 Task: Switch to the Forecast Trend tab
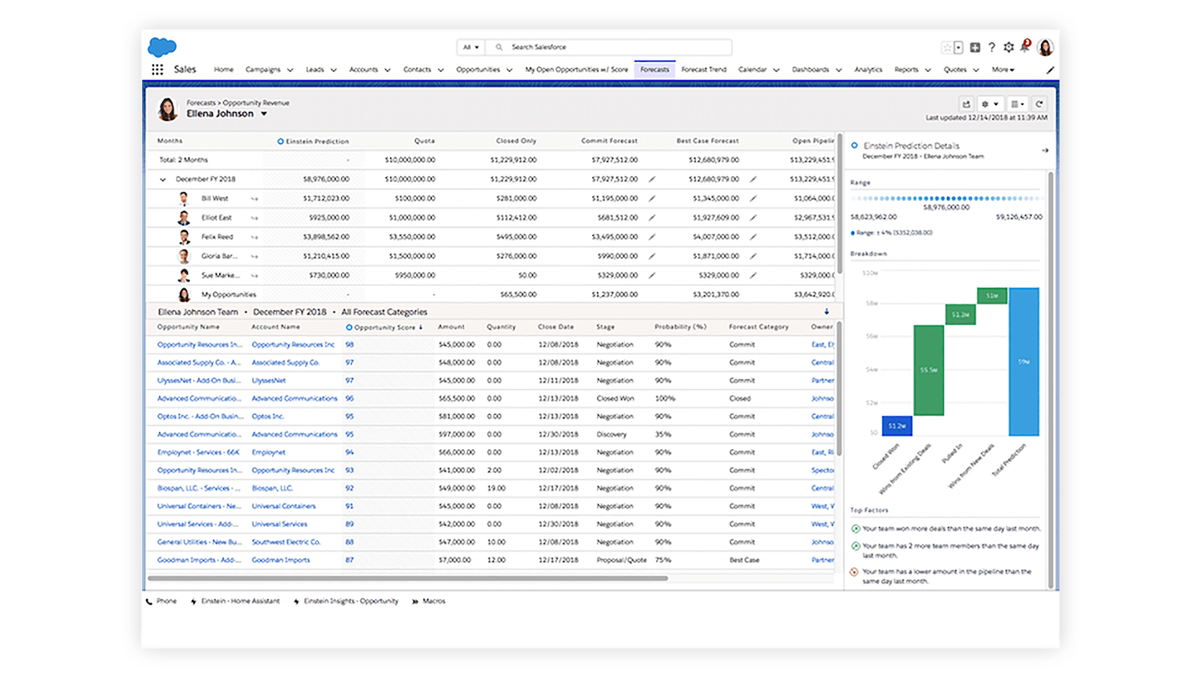click(703, 70)
